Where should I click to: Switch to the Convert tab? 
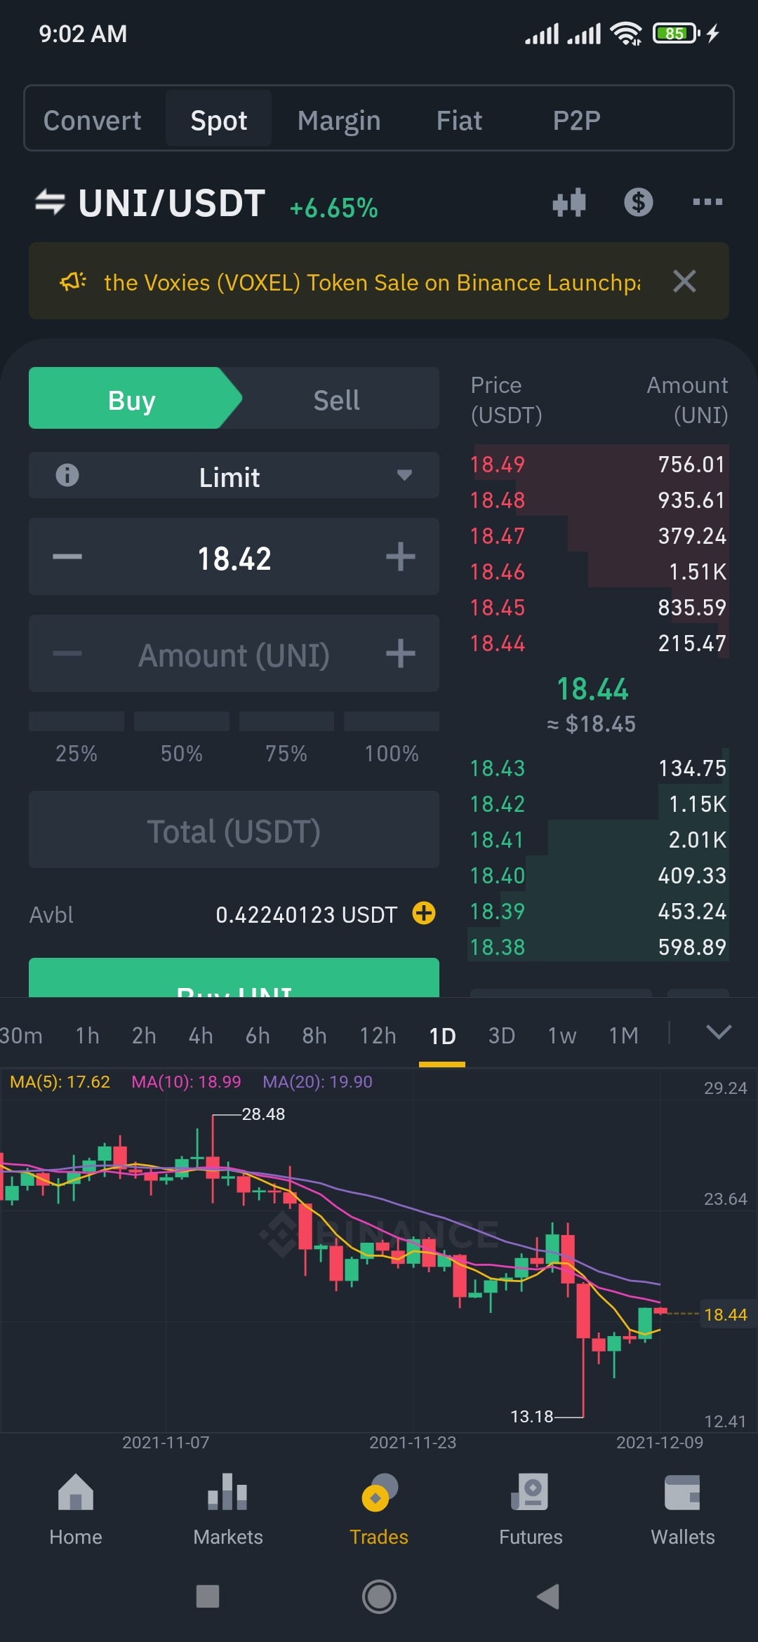tap(92, 120)
